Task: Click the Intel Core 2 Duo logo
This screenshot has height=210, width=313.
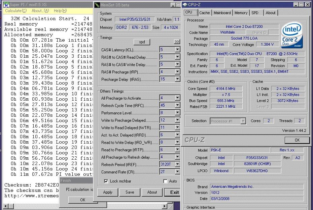Action: pyautogui.click(x=292, y=35)
